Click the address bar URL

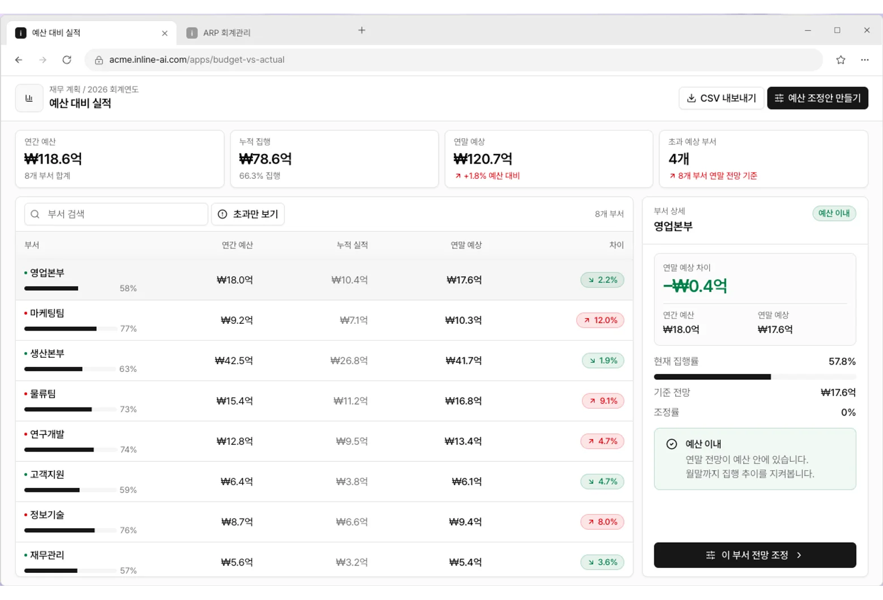(x=196, y=59)
